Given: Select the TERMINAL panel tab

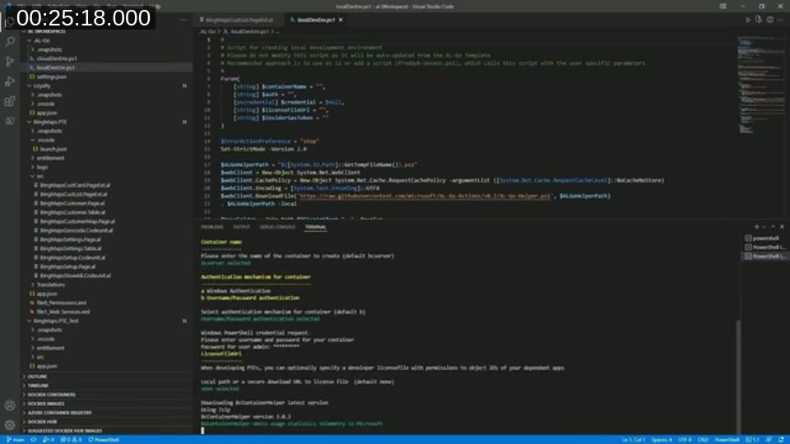Looking at the screenshot, I should point(315,227).
